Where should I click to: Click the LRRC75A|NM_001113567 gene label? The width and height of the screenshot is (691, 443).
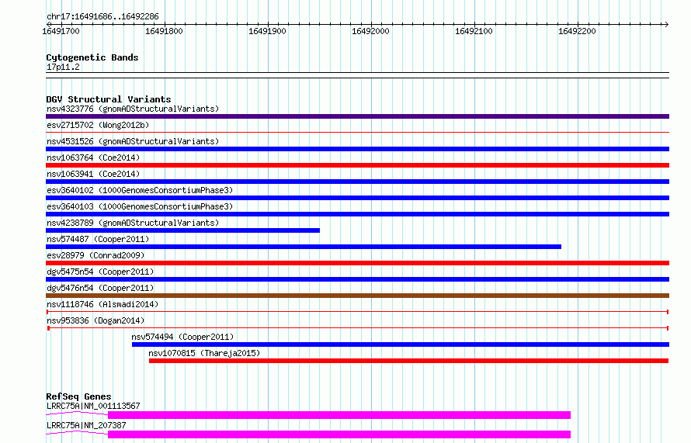pos(93,406)
